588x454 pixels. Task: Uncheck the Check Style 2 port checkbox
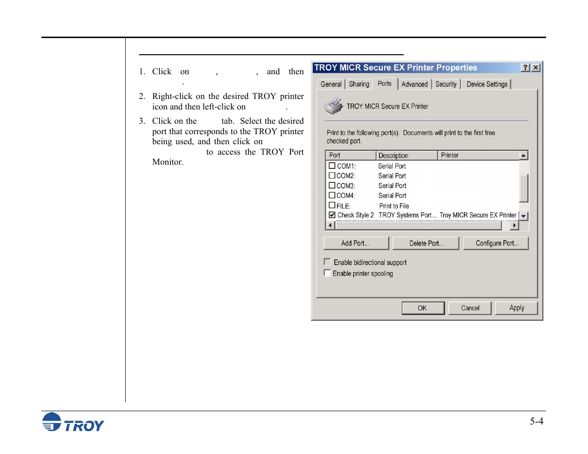[x=332, y=215]
